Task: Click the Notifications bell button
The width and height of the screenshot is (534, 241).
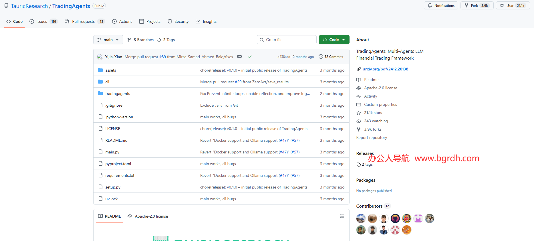Action: pyautogui.click(x=441, y=6)
